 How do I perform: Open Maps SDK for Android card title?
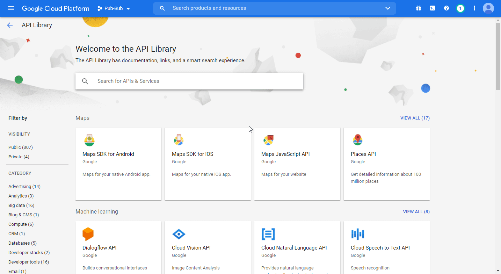[108, 154]
